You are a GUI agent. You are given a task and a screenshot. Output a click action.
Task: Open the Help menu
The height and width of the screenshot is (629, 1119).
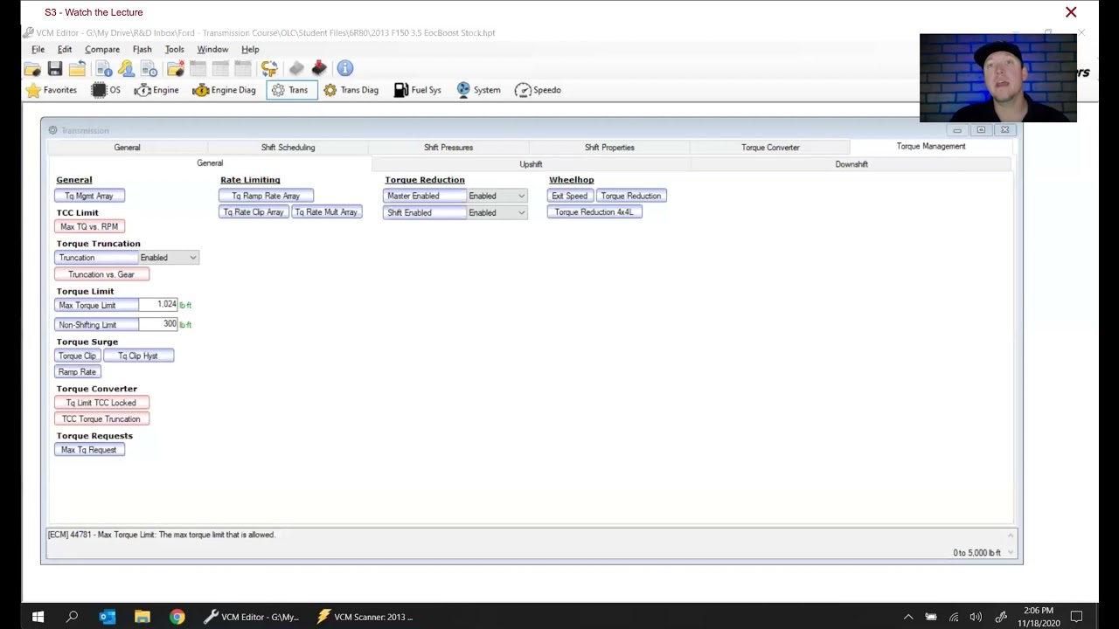coord(250,50)
